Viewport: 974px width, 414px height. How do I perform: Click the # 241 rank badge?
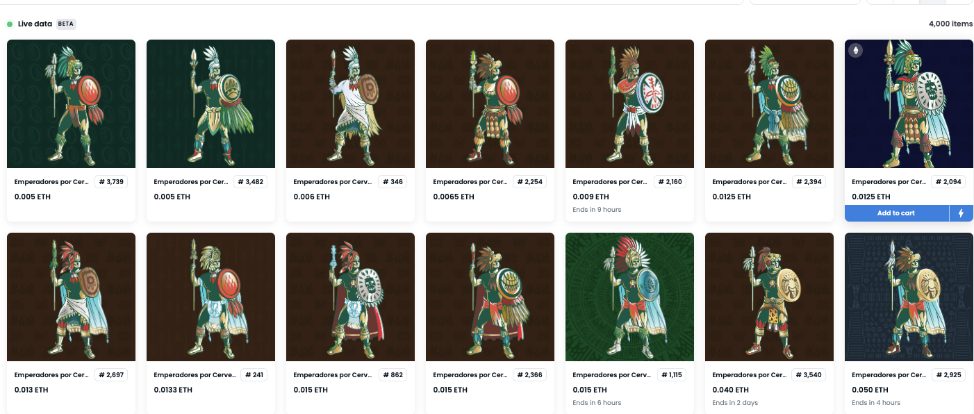tap(254, 375)
